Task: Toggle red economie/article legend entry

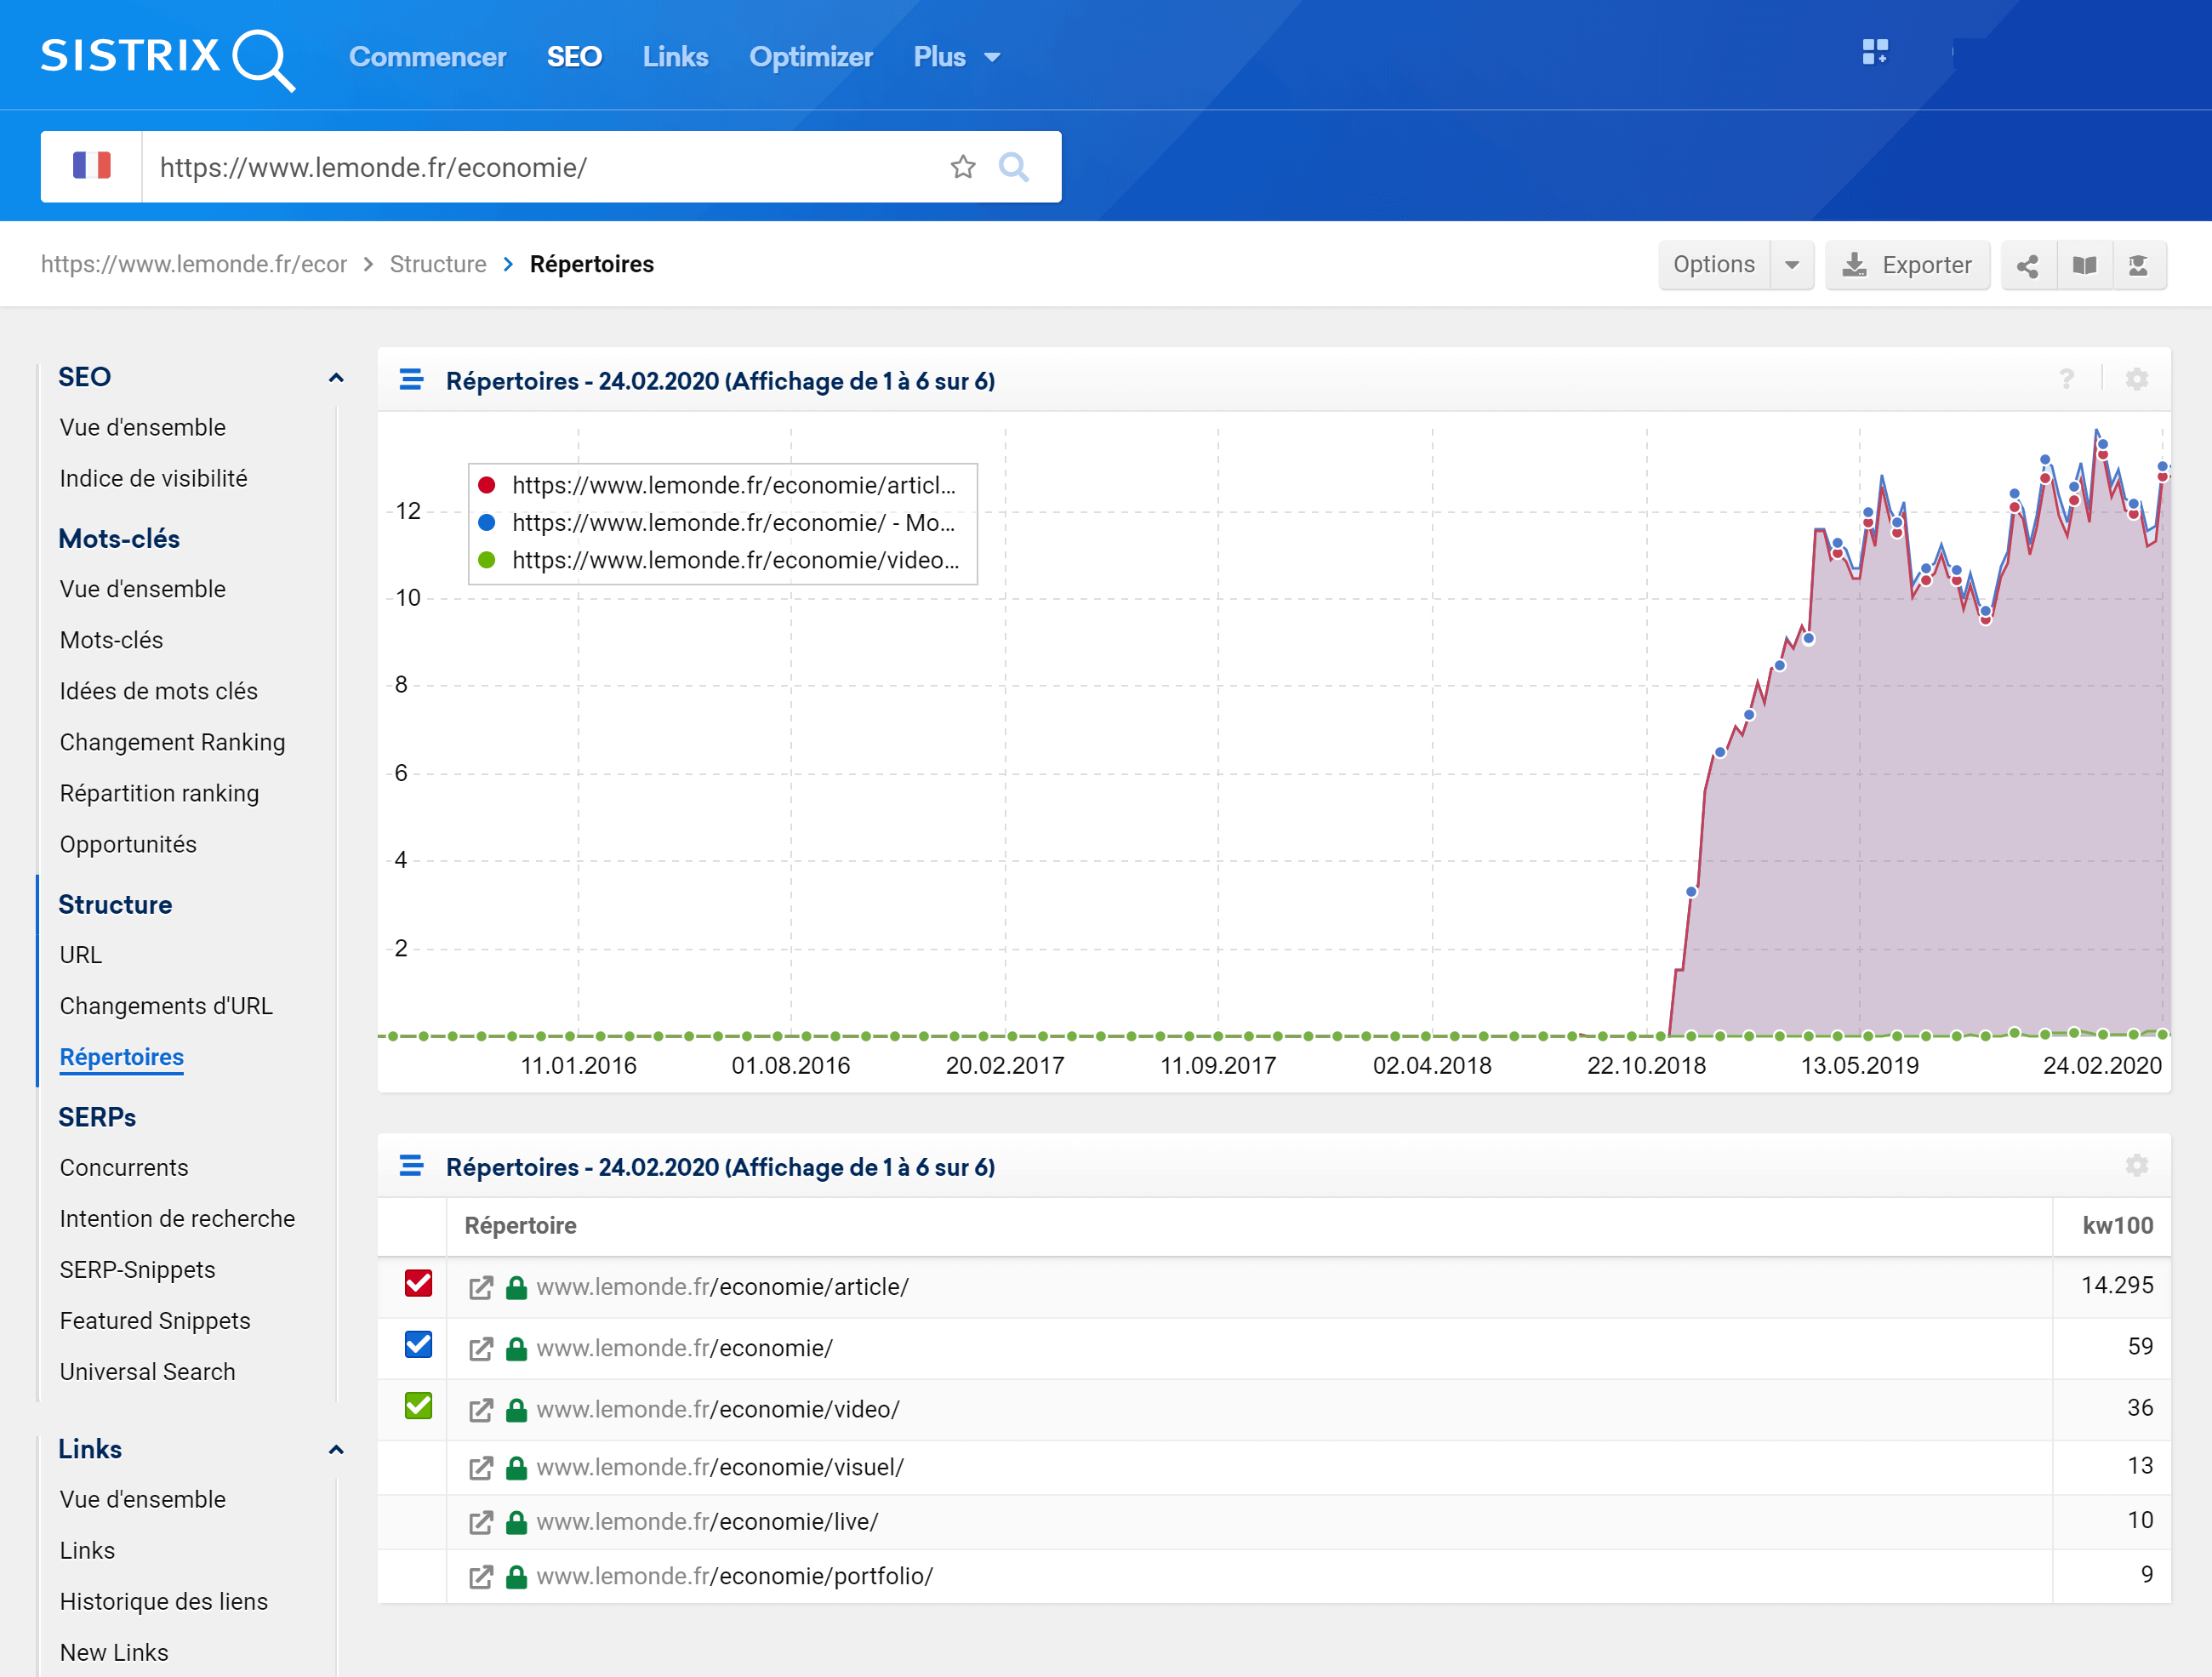Action: tap(717, 485)
